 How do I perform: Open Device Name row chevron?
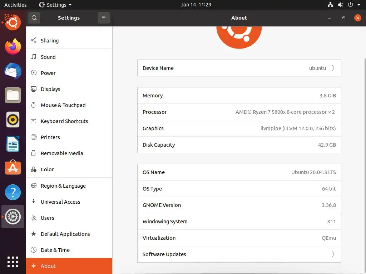click(333, 68)
